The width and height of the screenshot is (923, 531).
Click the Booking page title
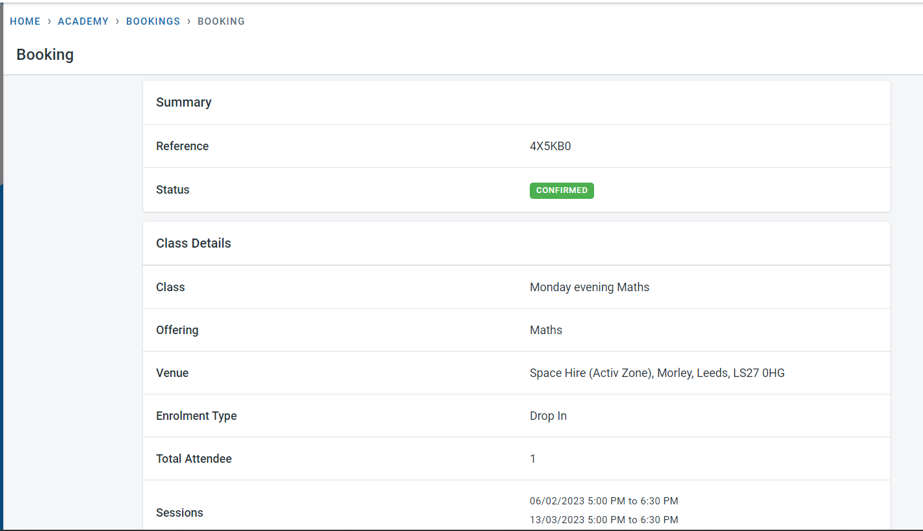(45, 55)
